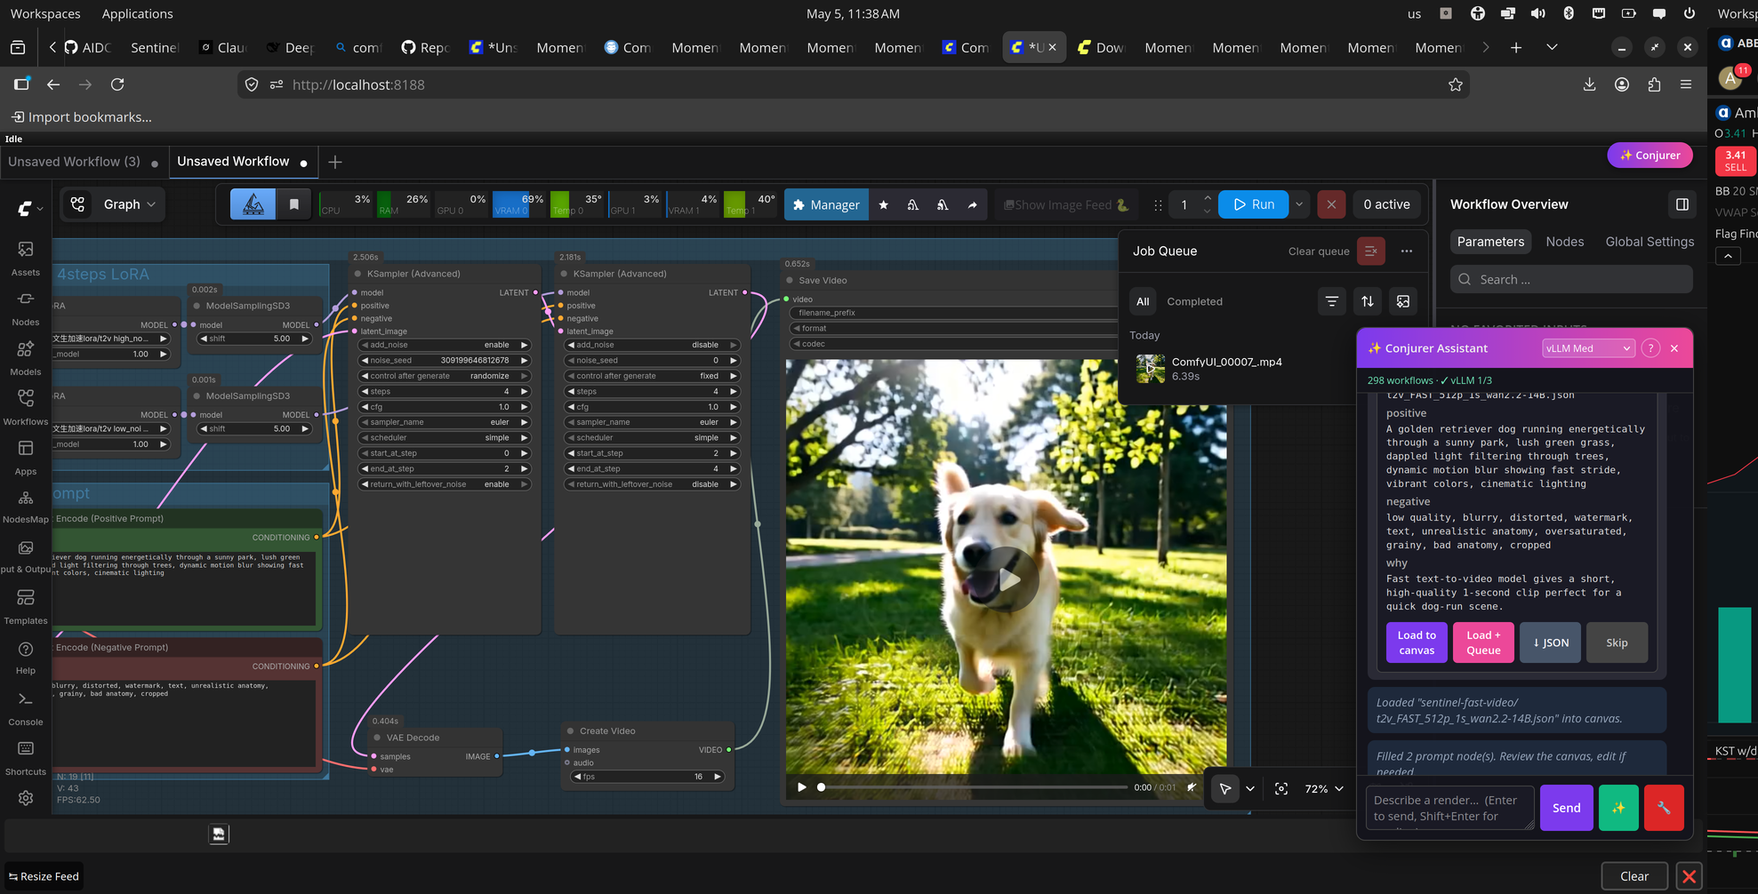Open the Graph view dropdown
Screen dimensions: 1758x894
tap(112, 204)
